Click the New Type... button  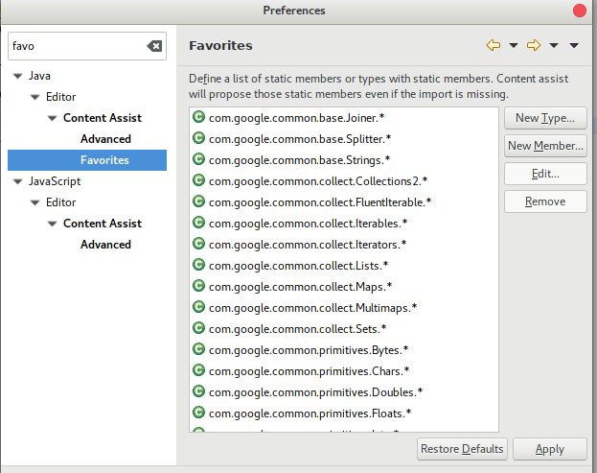(545, 118)
